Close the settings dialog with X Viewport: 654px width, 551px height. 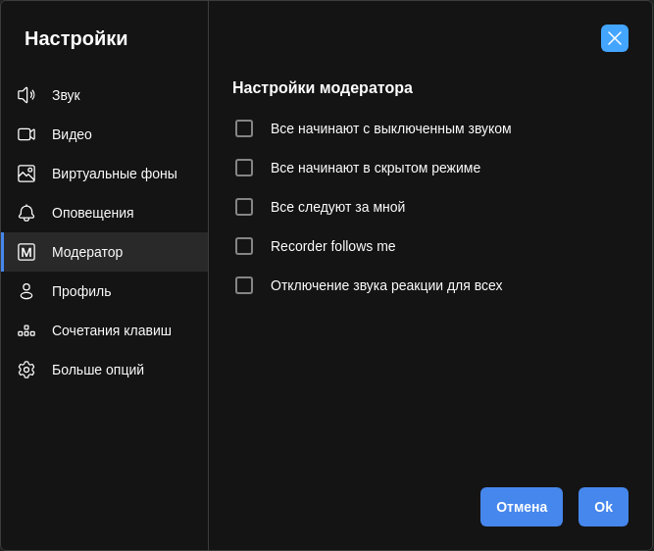click(x=615, y=38)
